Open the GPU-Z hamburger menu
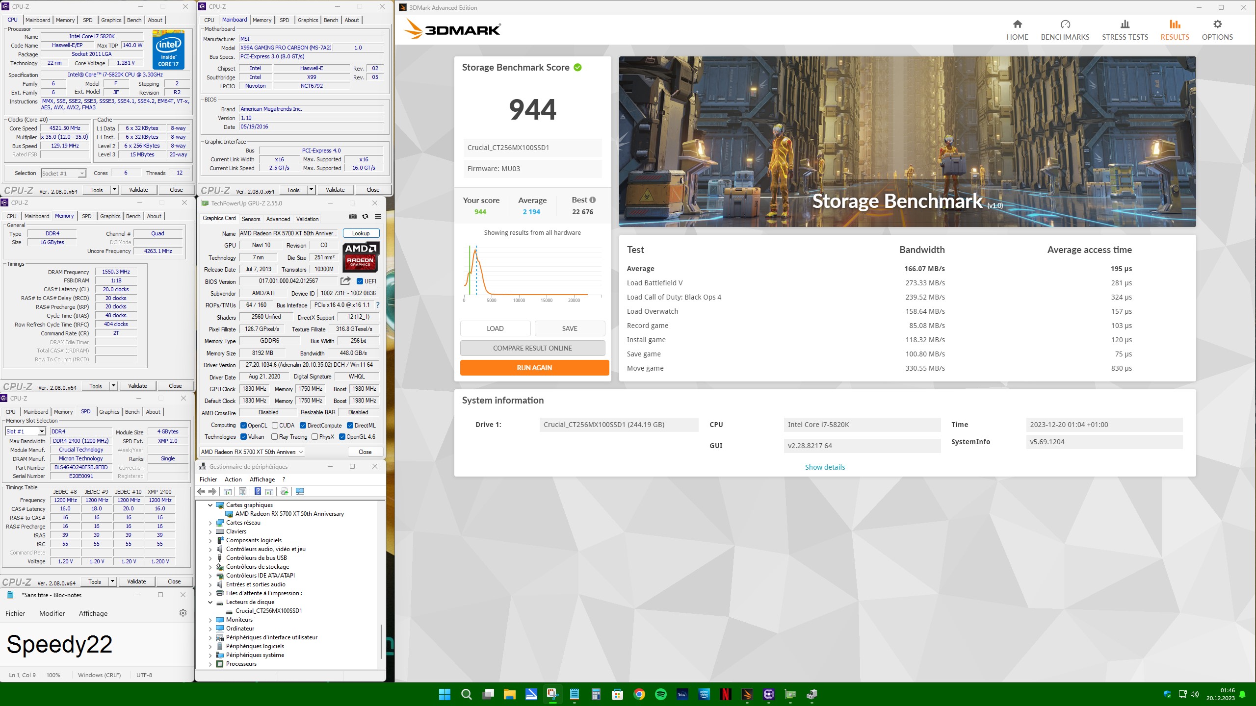This screenshot has width=1256, height=706. 378,216
